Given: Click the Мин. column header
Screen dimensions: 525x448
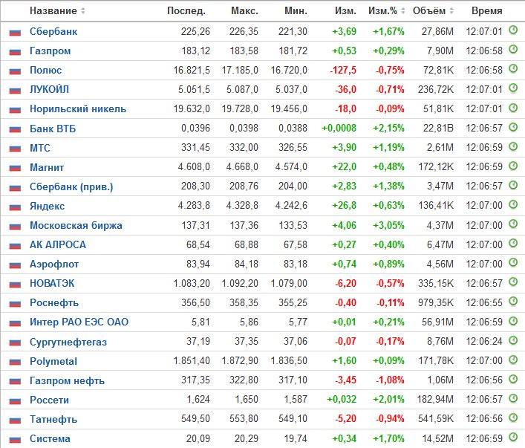Looking at the screenshot, I should (296, 10).
